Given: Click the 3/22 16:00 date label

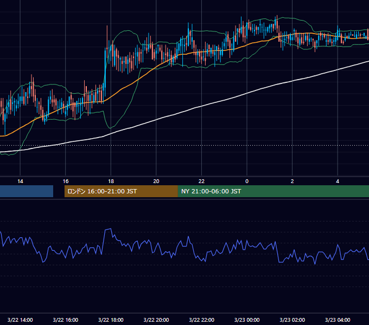Looking at the screenshot, I should tap(66, 320).
